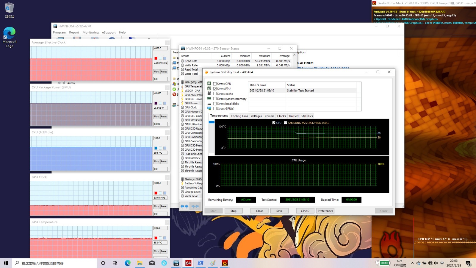
Task: Show hidden system tray icons
Action: 412,263
